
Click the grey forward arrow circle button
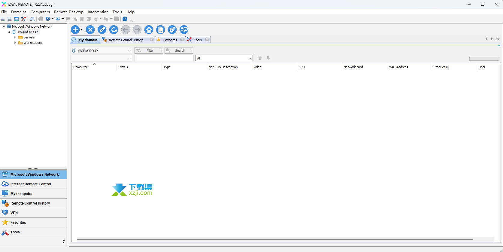click(x=137, y=30)
